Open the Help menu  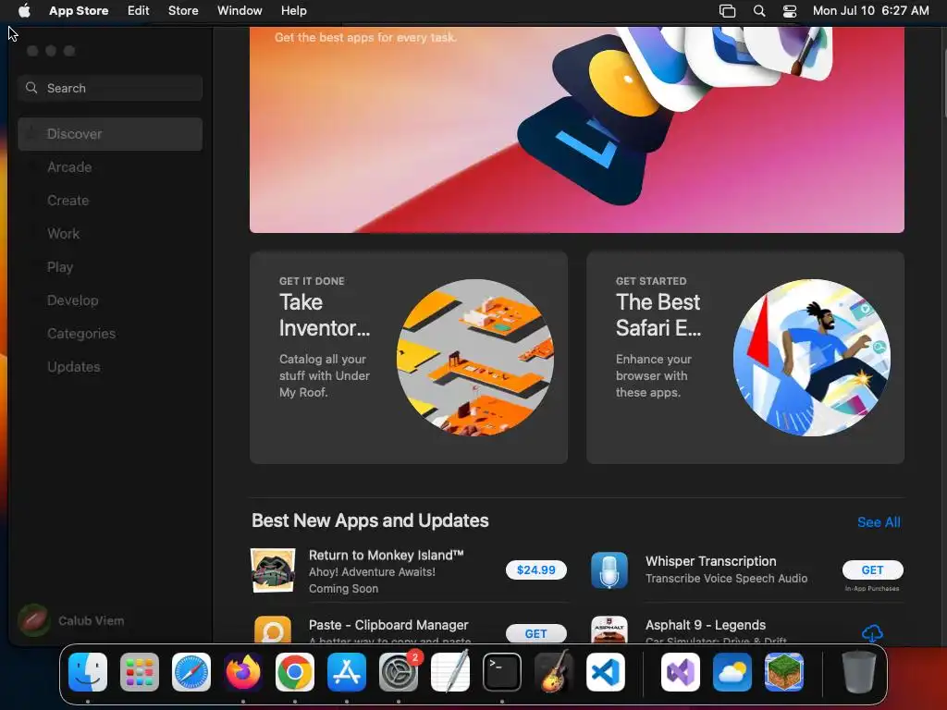tap(293, 10)
